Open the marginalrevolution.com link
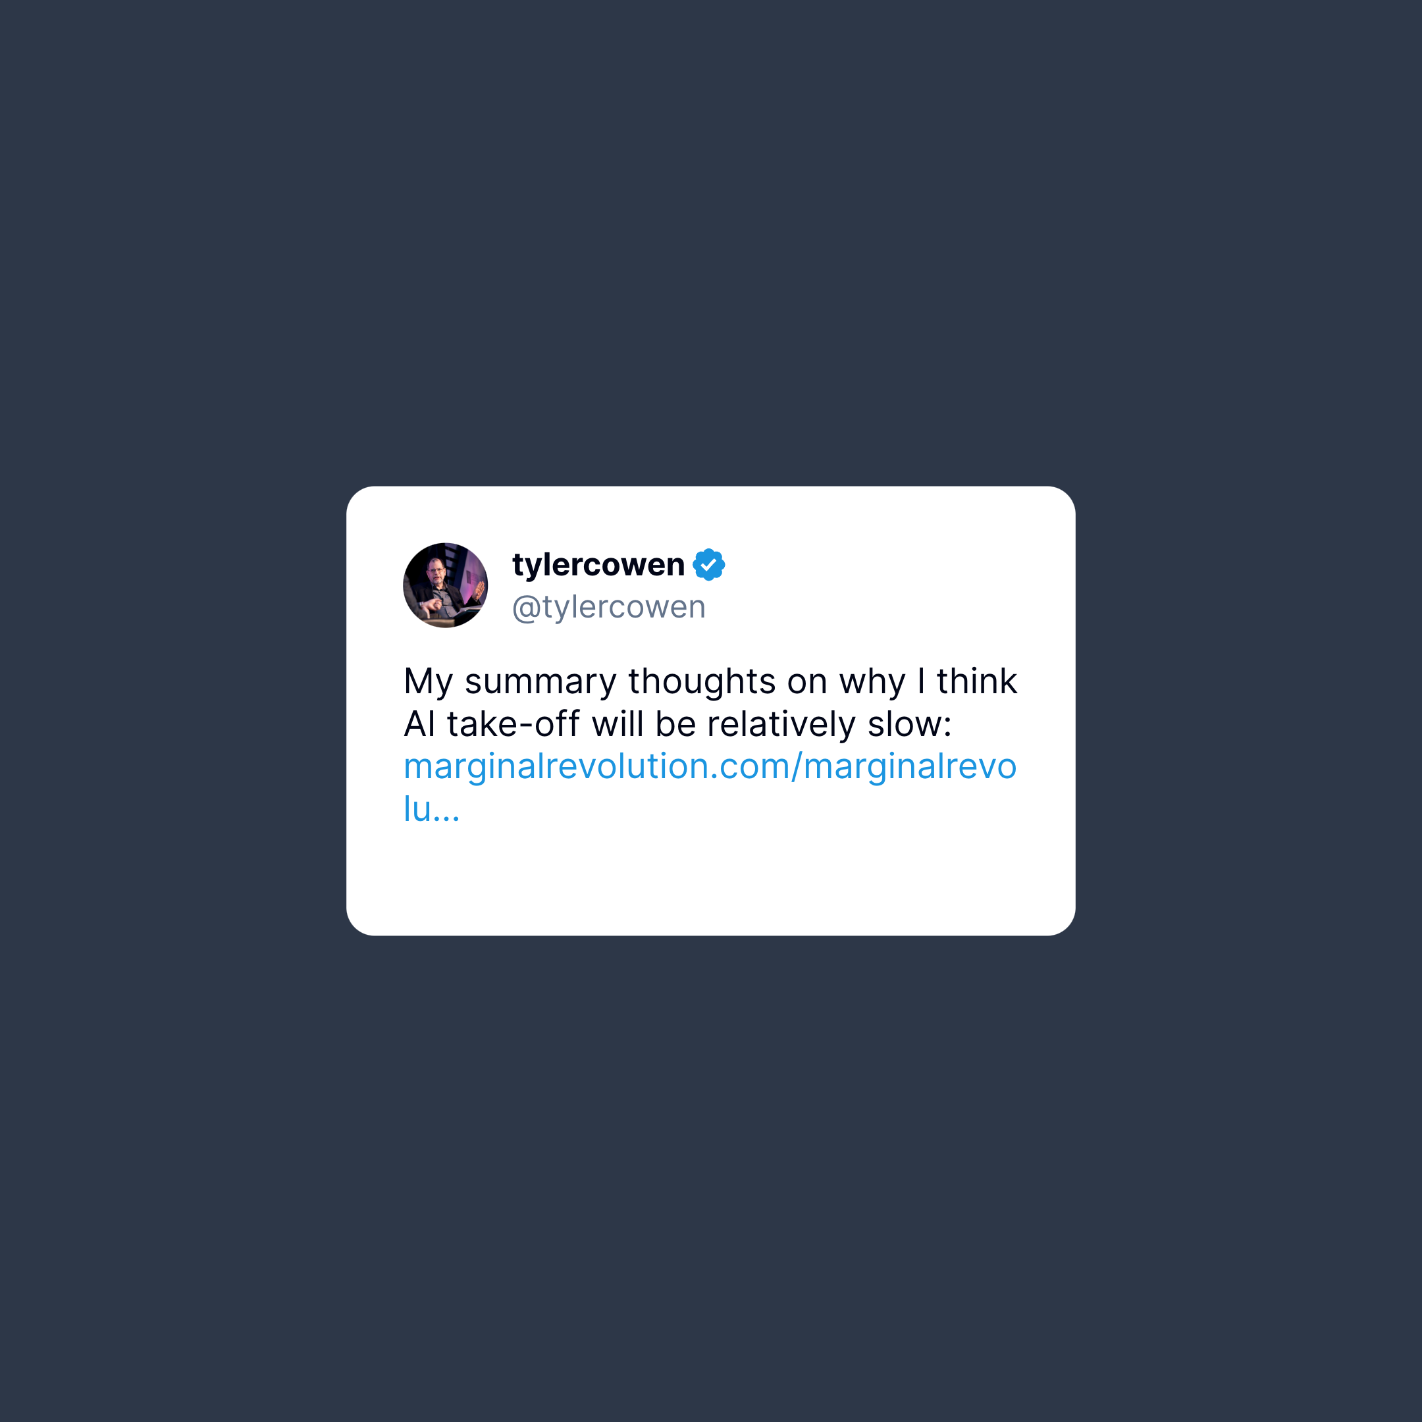 click(710, 787)
